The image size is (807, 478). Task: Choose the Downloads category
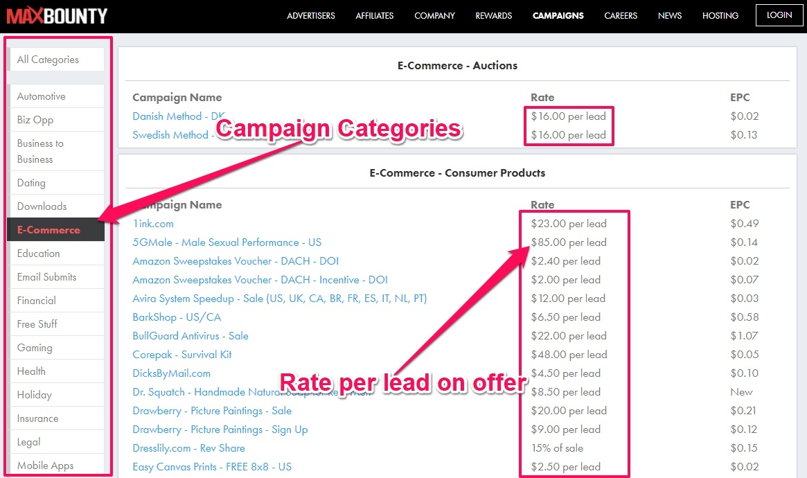point(57,206)
